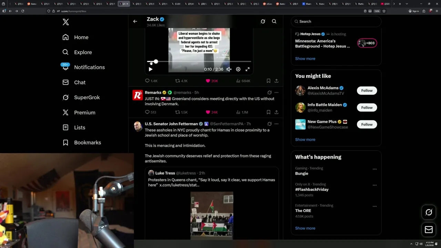Open Bookmarks in the sidebar
Viewport: 441px width, 248px height.
(82, 143)
